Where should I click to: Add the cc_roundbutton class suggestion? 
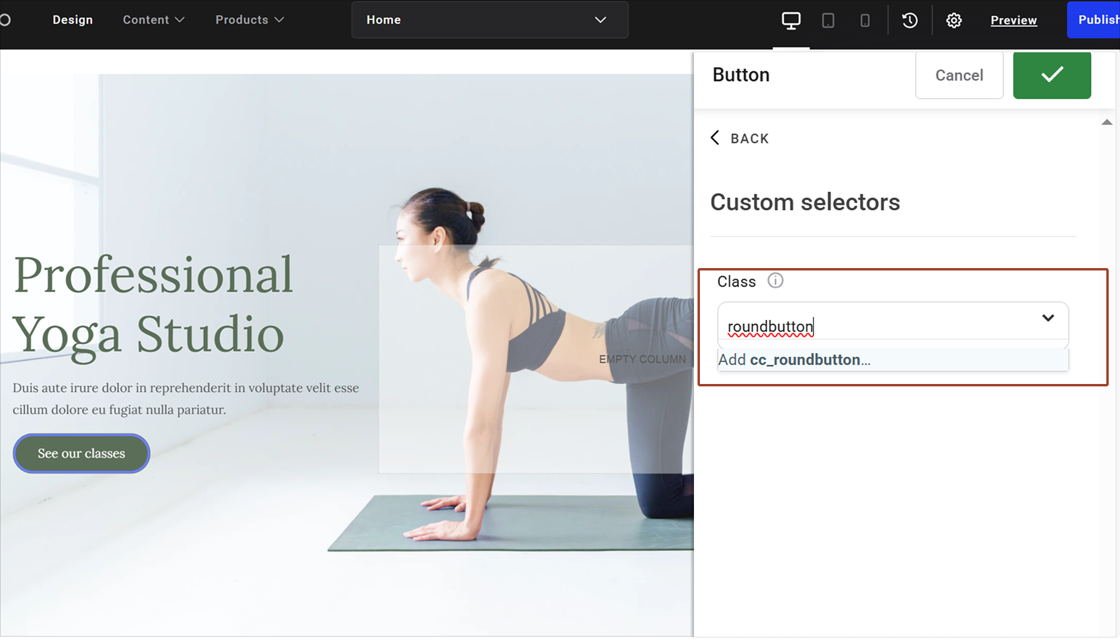click(x=794, y=359)
